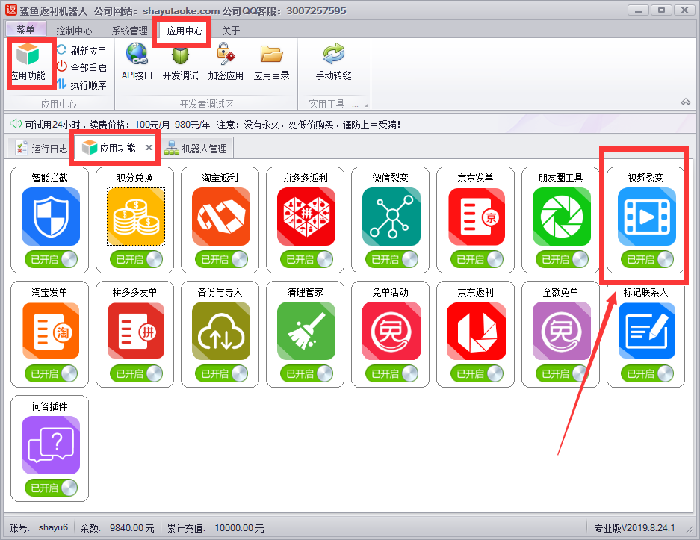Toggle the 问答插件 已开启 switch
Image resolution: width=700 pixels, height=540 pixels.
click(51, 488)
